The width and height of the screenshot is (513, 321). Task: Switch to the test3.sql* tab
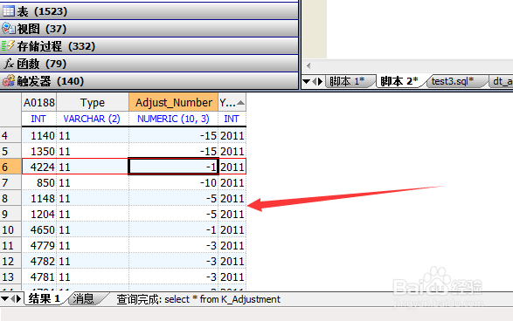point(453,81)
